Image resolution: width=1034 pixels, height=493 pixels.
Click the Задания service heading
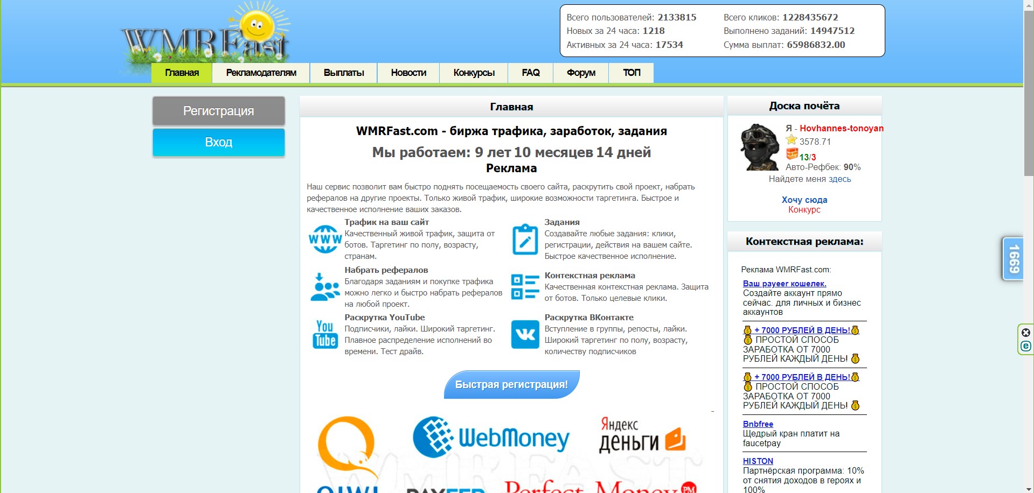(x=562, y=222)
